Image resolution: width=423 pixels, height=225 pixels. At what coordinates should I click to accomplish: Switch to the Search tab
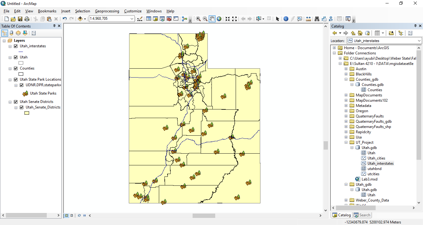[x=362, y=215]
